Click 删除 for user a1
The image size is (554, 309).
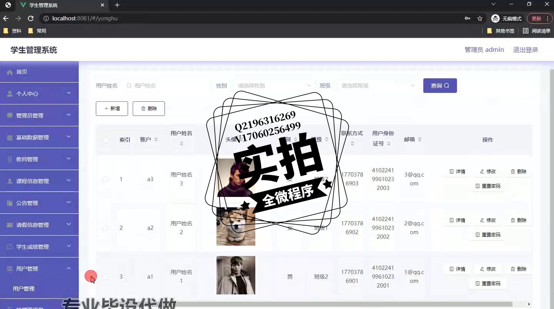pyautogui.click(x=518, y=269)
